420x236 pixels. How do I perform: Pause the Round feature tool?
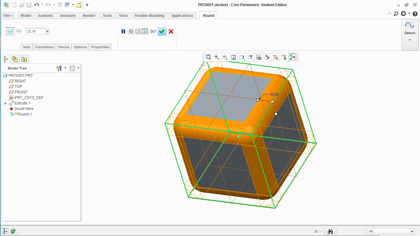pyautogui.click(x=123, y=31)
